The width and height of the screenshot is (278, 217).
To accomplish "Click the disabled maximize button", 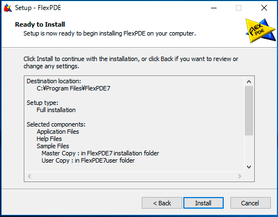I will (x=239, y=8).
